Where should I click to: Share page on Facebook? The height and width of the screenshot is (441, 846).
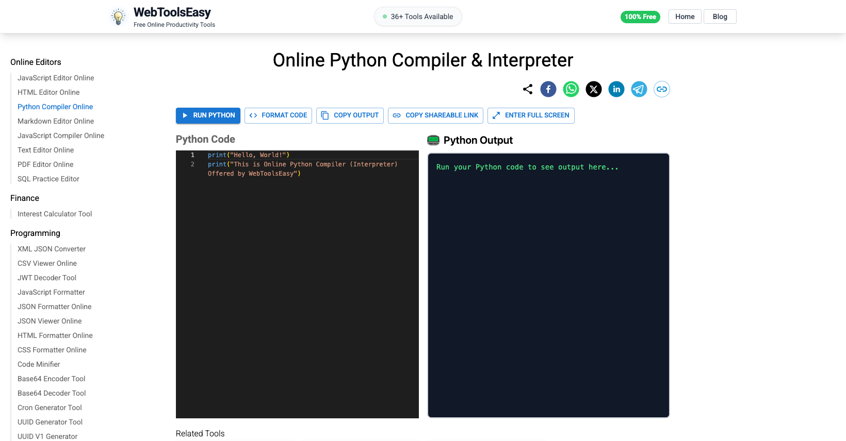(548, 89)
